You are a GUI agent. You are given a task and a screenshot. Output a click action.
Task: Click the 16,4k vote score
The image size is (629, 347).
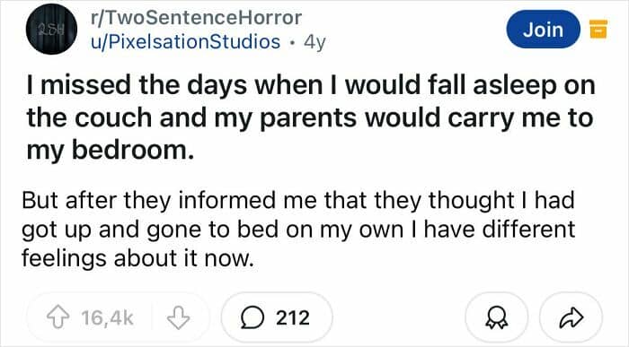pyautogui.click(x=107, y=317)
